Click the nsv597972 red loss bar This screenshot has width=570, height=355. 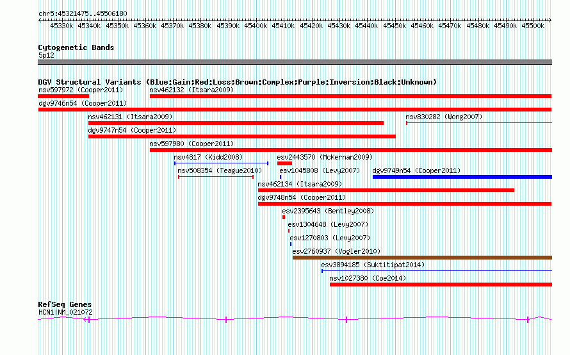tap(63, 96)
